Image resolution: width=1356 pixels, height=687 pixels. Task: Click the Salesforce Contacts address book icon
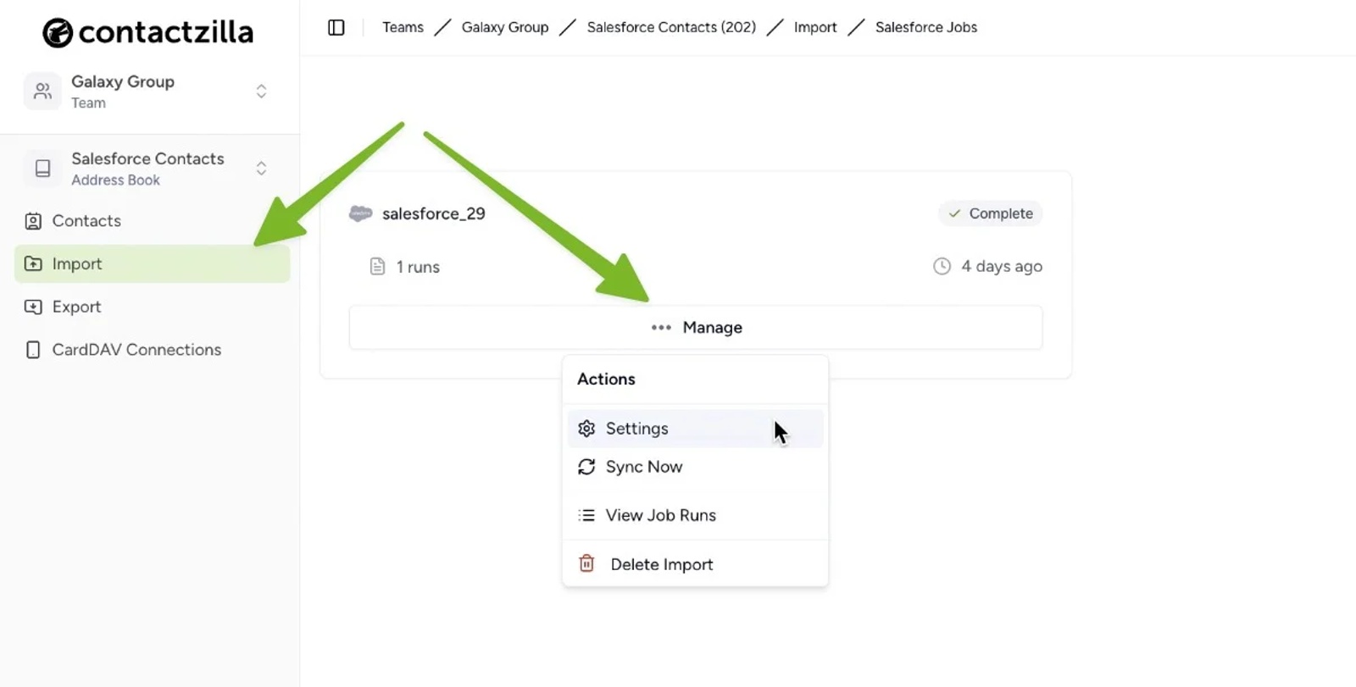pos(42,169)
